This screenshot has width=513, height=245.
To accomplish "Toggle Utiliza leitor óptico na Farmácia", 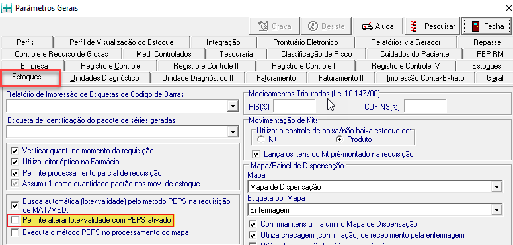I will click(15, 162).
